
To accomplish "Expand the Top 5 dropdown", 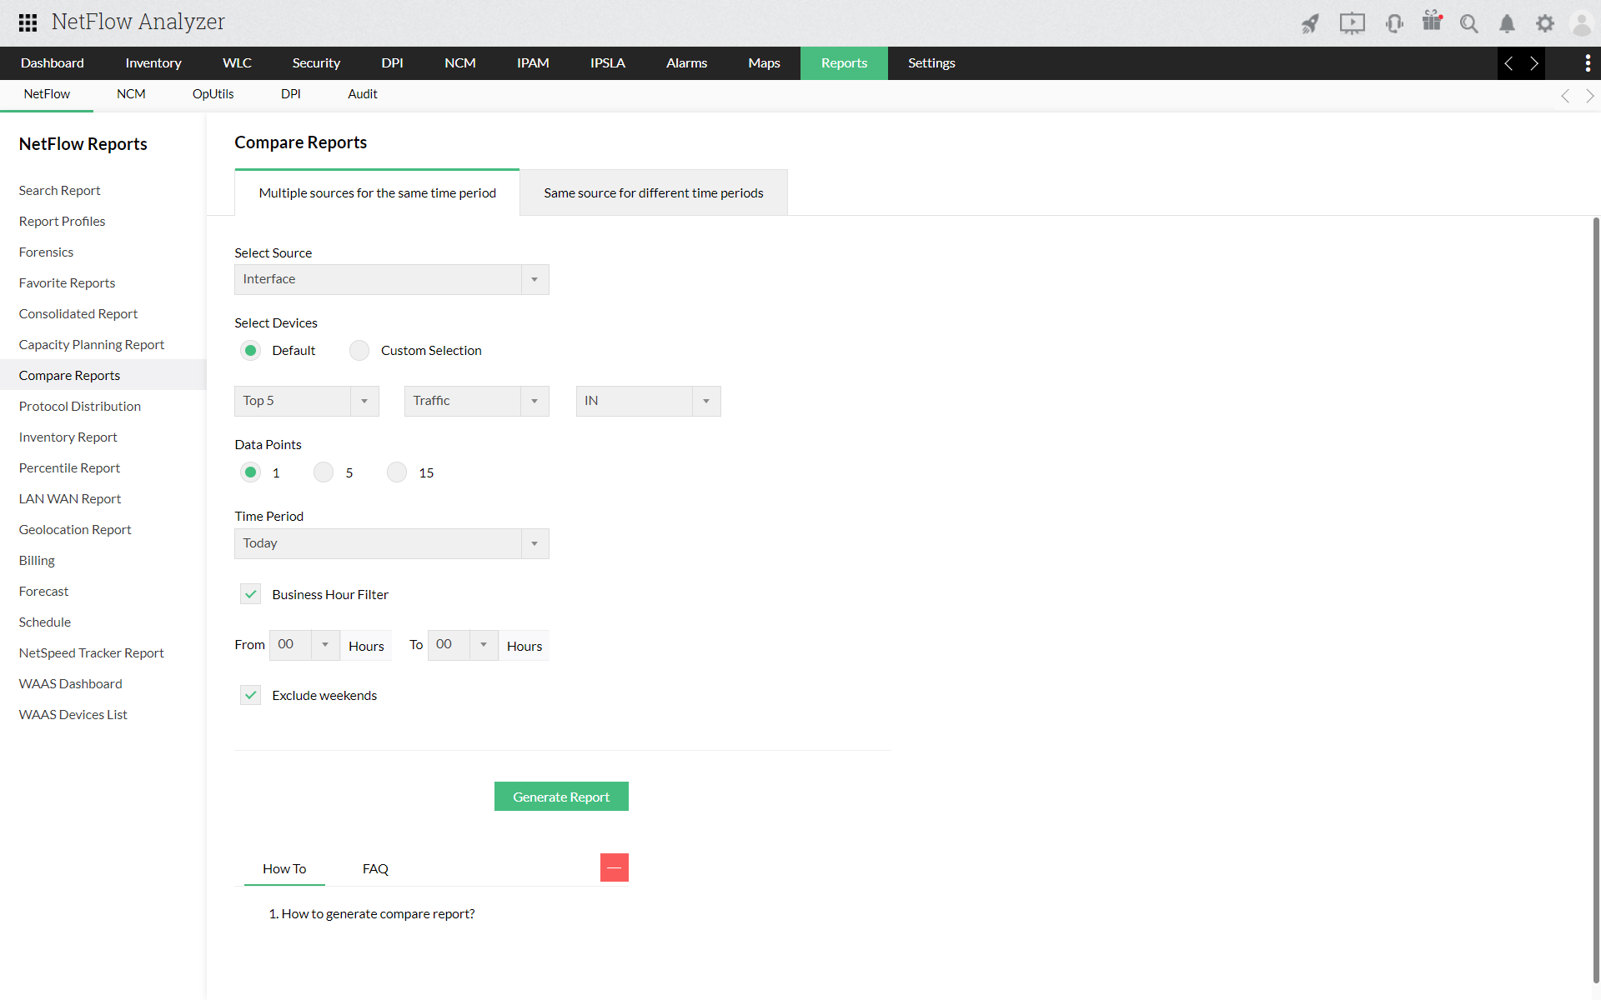I will click(306, 401).
